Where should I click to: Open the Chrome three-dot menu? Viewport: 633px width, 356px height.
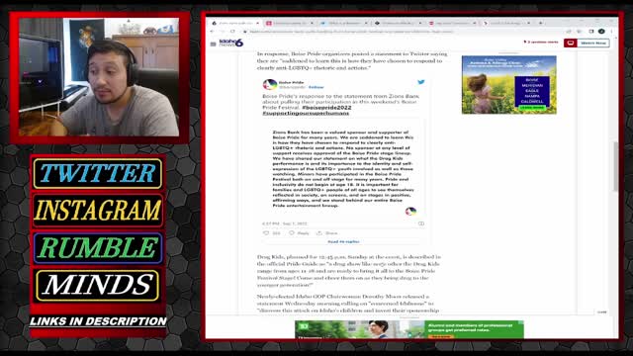coord(611,32)
